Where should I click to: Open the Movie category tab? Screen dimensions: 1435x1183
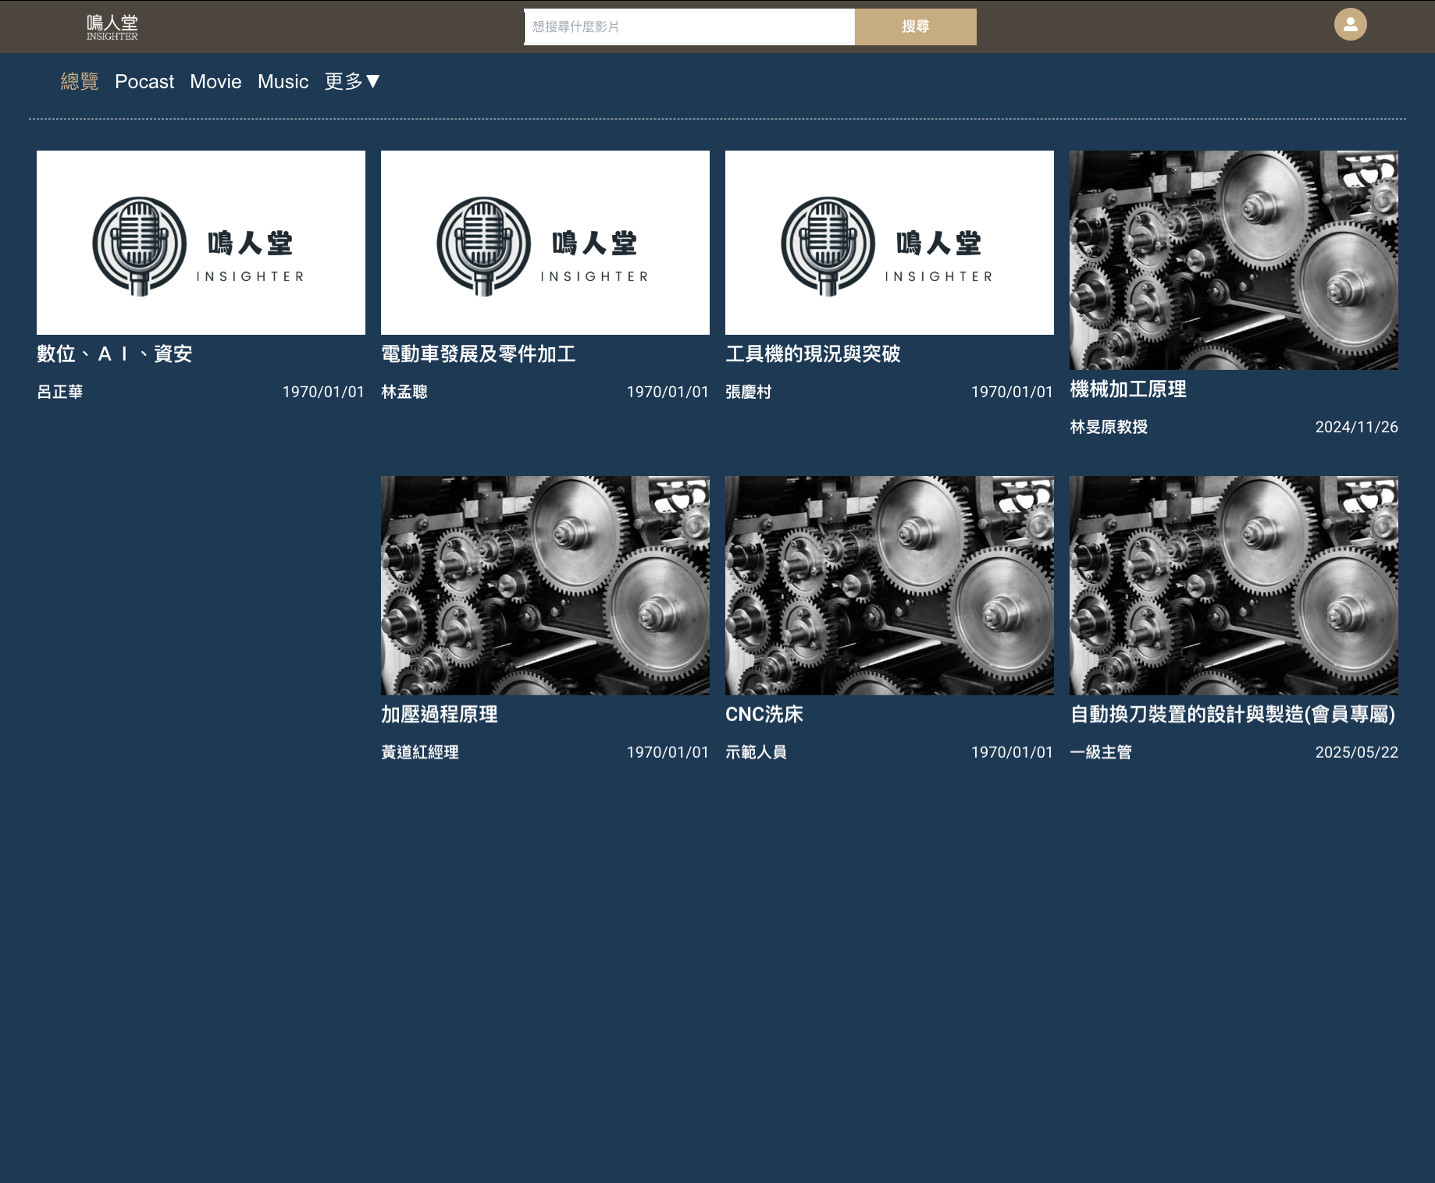215,82
